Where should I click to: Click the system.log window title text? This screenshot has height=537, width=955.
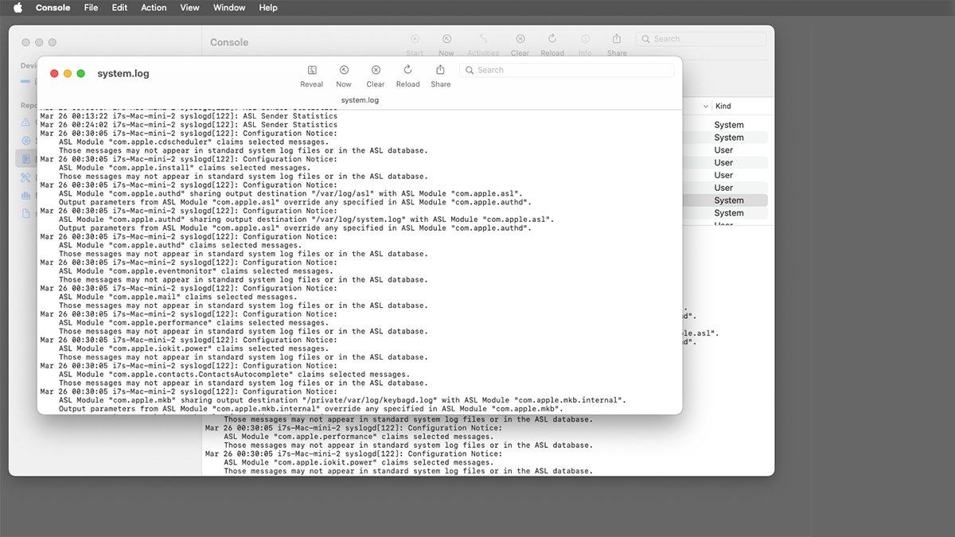click(123, 73)
